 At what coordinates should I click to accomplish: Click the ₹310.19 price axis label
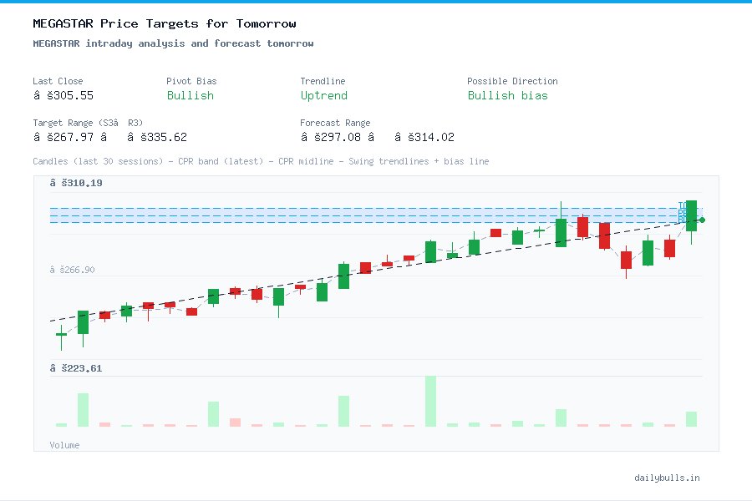[x=75, y=182]
